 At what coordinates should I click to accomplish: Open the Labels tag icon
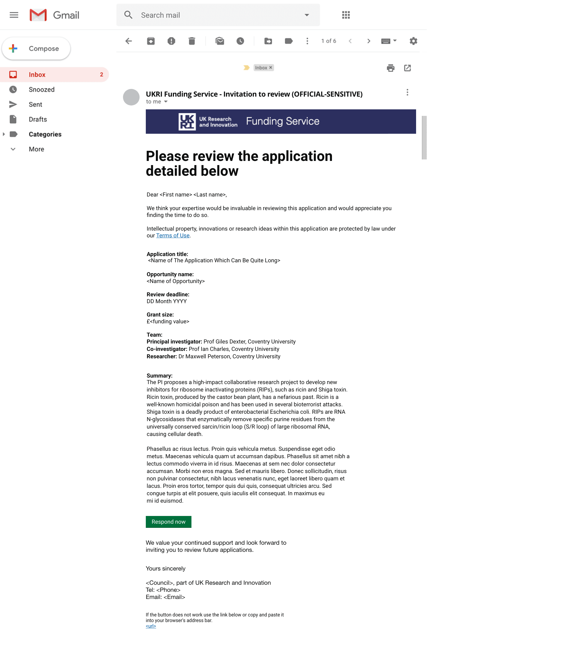click(289, 41)
